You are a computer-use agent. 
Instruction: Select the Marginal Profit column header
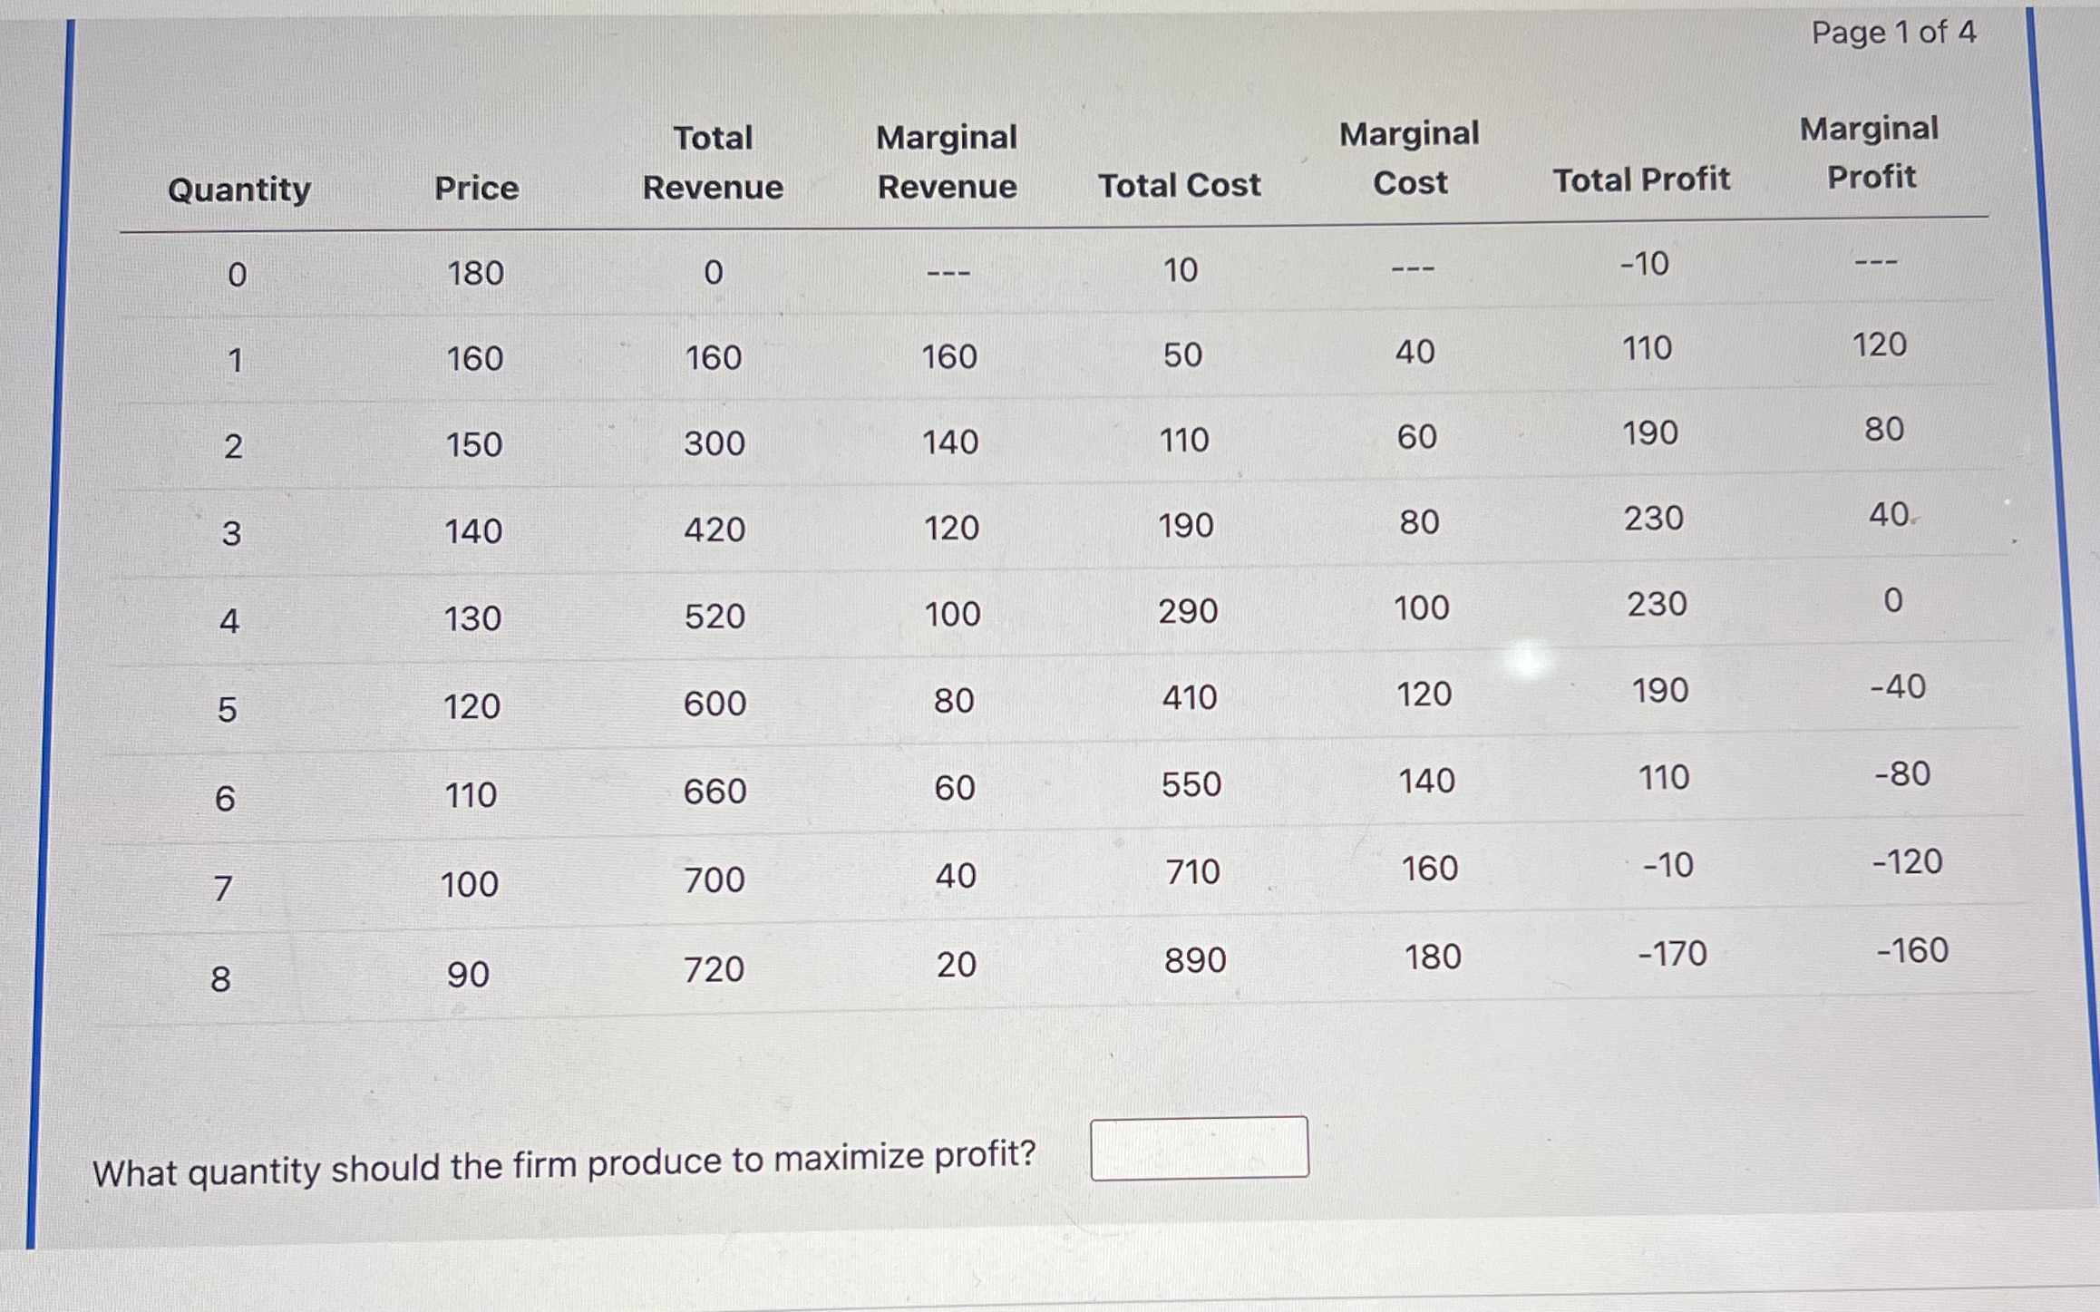pyautogui.click(x=1870, y=152)
